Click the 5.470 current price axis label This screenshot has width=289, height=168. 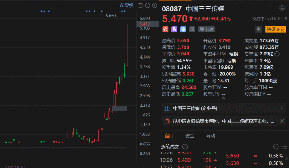point(148,24)
